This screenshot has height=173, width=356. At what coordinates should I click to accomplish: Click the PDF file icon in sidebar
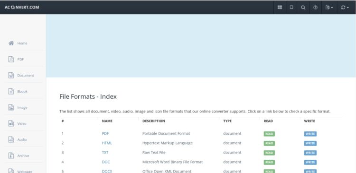[11, 59]
